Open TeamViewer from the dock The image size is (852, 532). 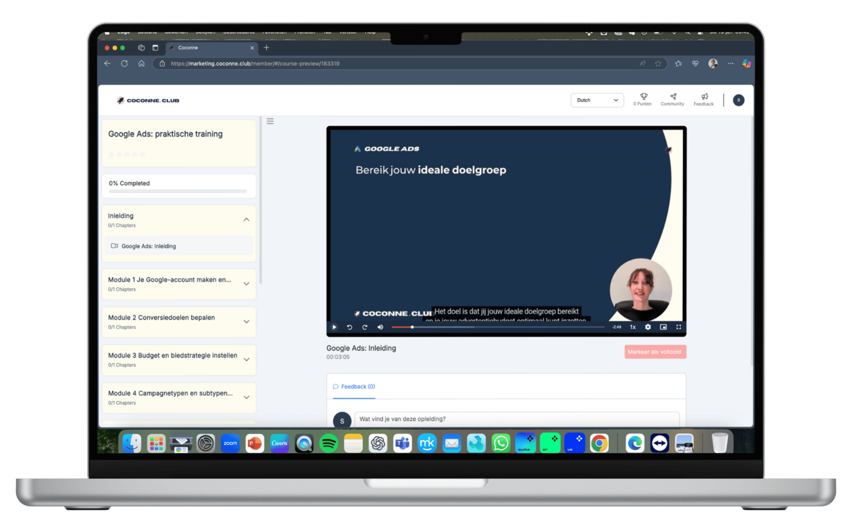coord(659,443)
